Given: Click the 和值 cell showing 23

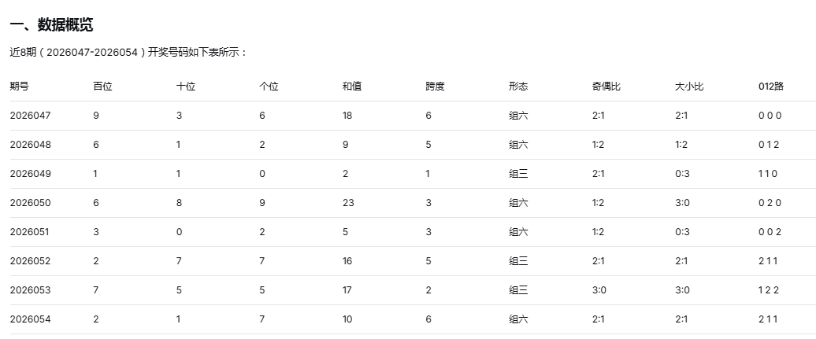Looking at the screenshot, I should (349, 203).
